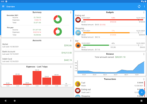Tap the tallest $46.00 expense bar
147x104 pixels.
point(37,78)
